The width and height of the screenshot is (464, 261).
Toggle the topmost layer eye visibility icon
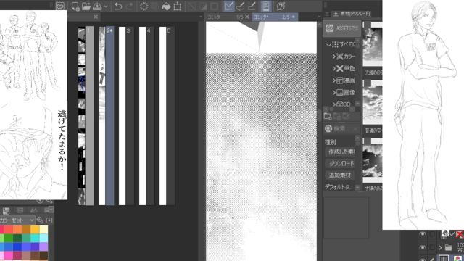423,234
